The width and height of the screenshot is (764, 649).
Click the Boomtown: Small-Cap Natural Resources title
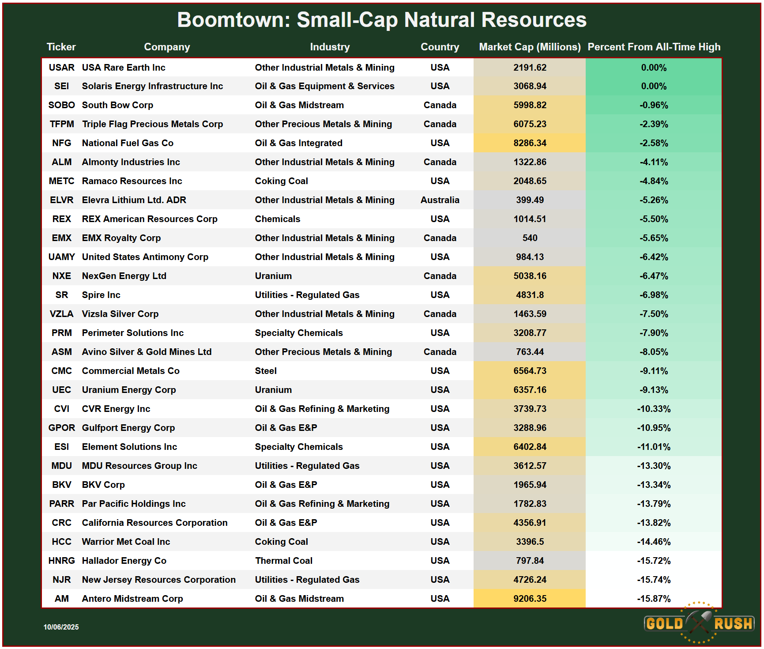382,20
